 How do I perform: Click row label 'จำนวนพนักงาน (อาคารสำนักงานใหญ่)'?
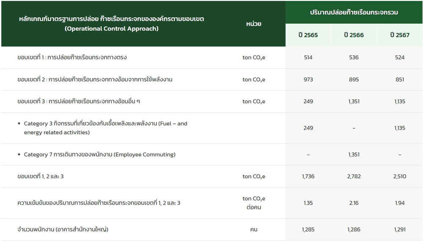point(63,229)
